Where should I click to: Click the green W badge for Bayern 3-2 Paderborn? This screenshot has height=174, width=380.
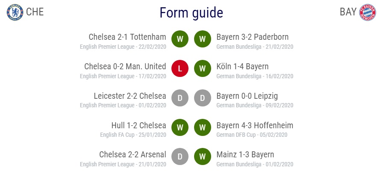point(203,39)
